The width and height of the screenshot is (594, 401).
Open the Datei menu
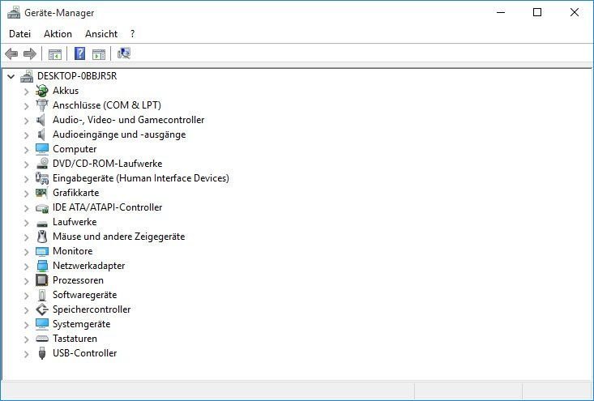[19, 34]
